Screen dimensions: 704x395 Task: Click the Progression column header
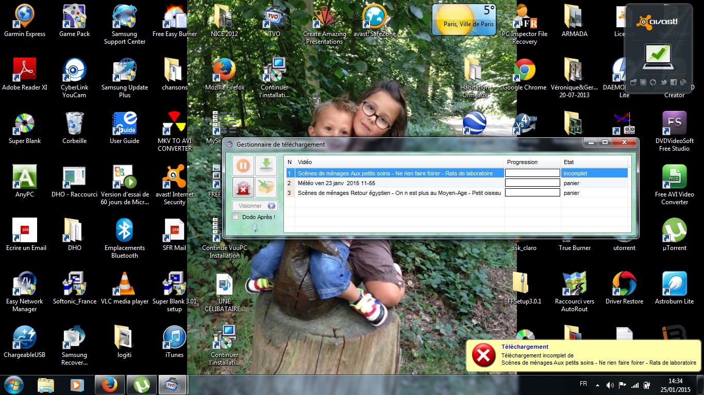[532, 162]
